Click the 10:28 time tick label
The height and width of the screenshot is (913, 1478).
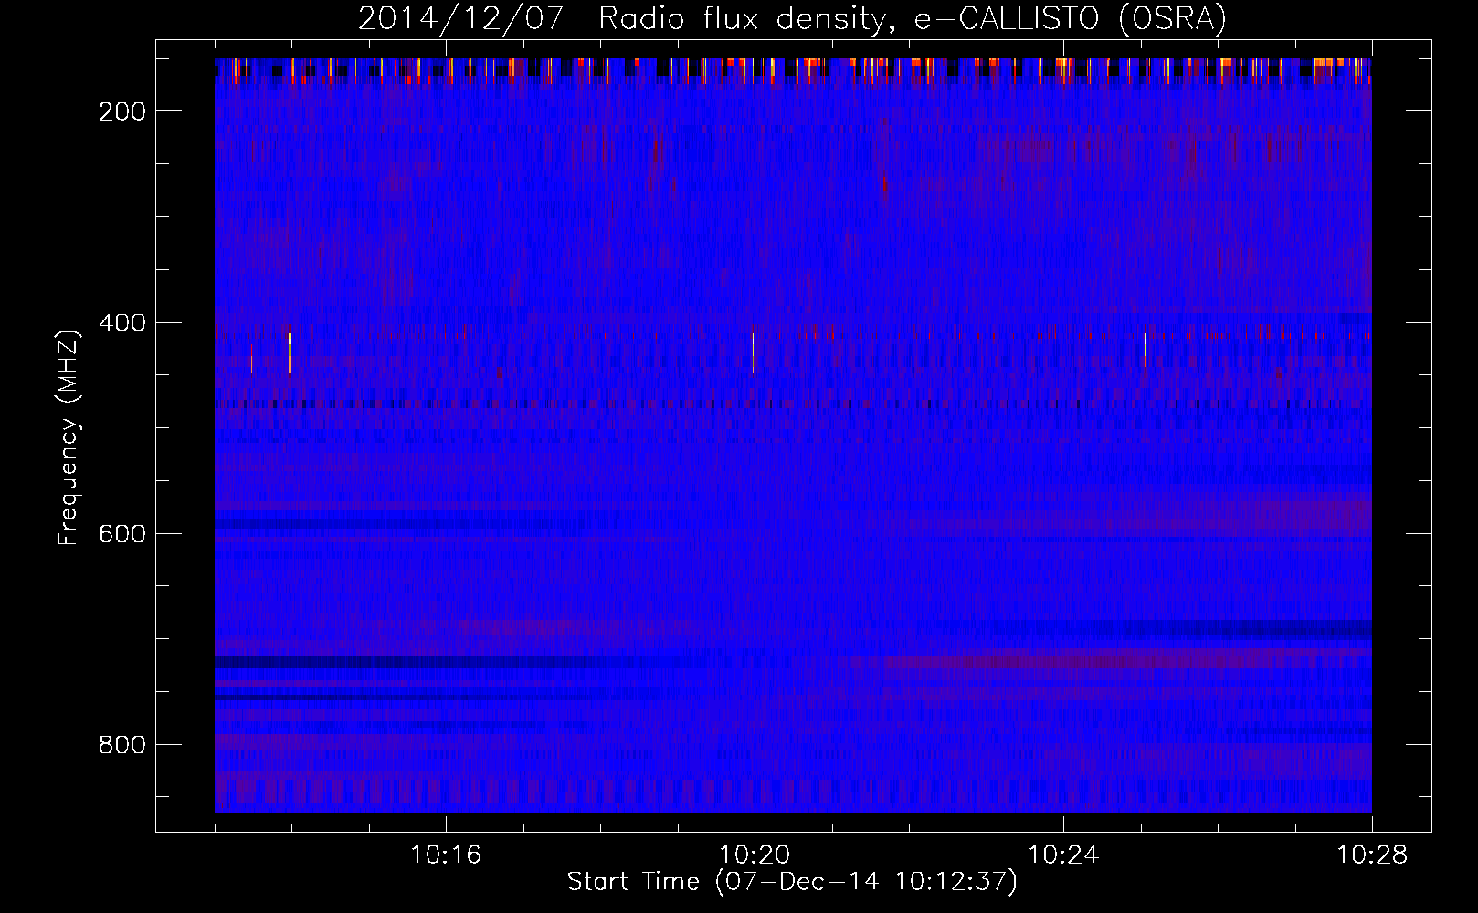(x=1372, y=855)
